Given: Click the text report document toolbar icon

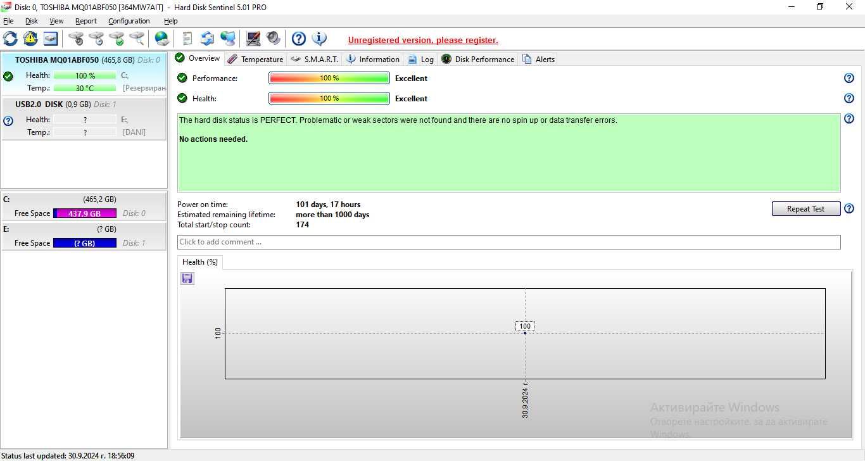Looking at the screenshot, I should 187,39.
